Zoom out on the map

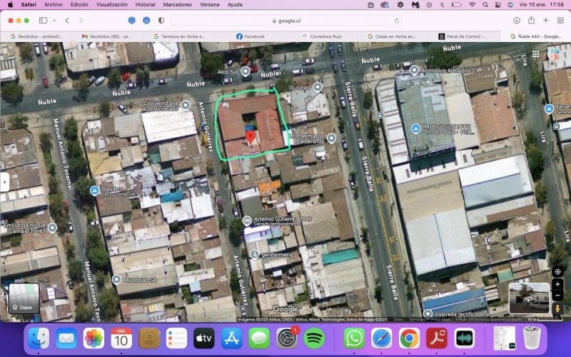pos(557,295)
